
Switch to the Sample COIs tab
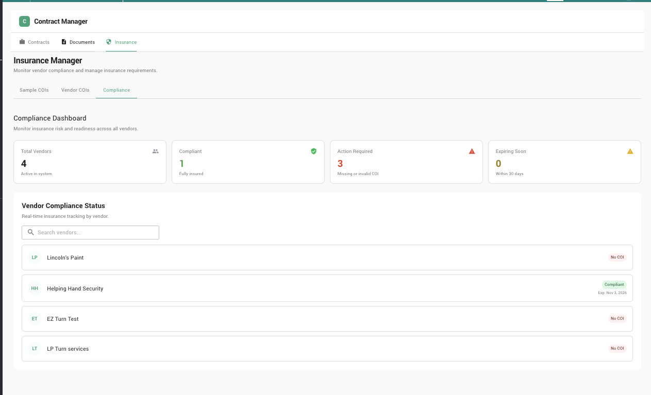(x=34, y=90)
